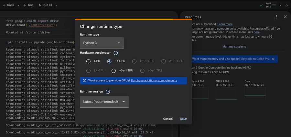Click the GPU RAM usage graph
The width and height of the screenshot is (291, 137).
(226, 94)
